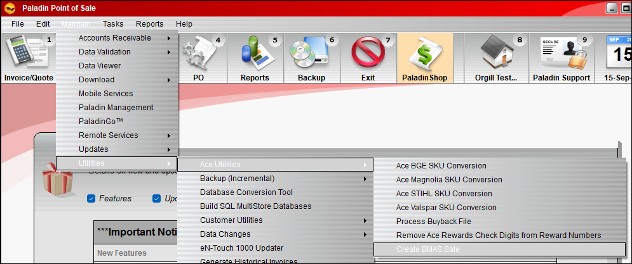The width and height of the screenshot is (632, 264).
Task: Open the Tasks menu
Action: point(113,24)
